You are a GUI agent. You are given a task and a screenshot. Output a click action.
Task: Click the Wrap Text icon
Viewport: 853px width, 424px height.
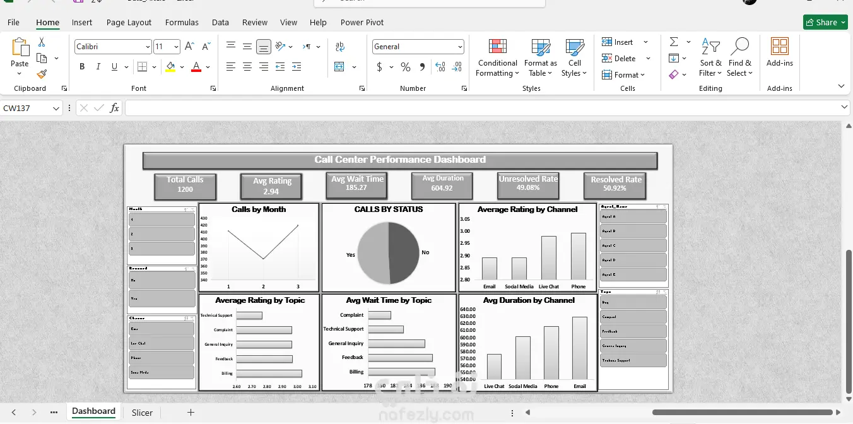[x=340, y=47]
